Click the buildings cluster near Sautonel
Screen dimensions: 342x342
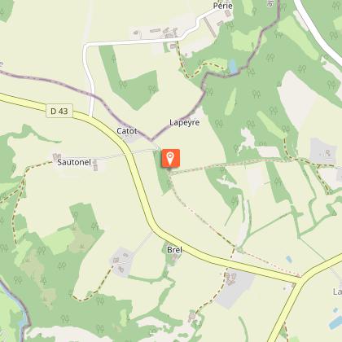[95, 165]
